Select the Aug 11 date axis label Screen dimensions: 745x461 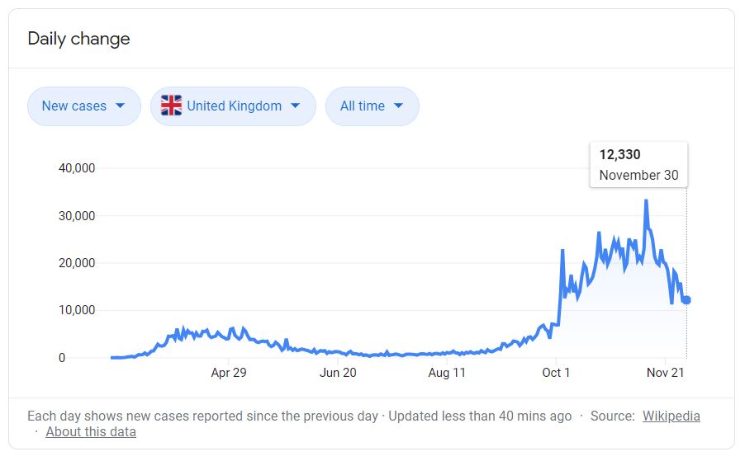coord(447,373)
